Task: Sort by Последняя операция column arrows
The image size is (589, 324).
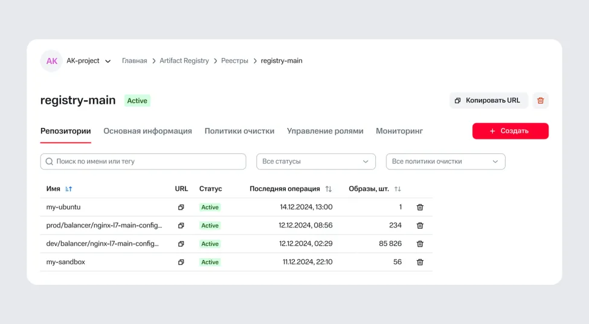Action: click(x=329, y=189)
